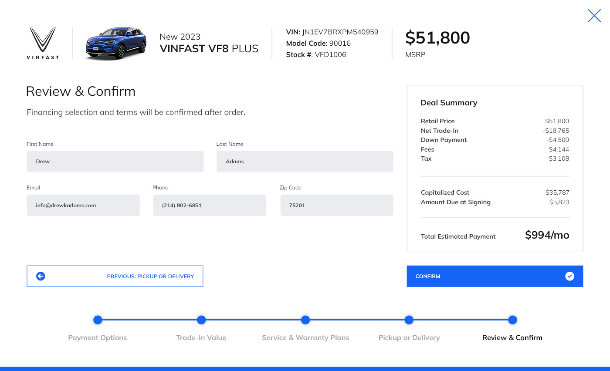Go back to Previous: Pickup or Delivery

point(115,276)
